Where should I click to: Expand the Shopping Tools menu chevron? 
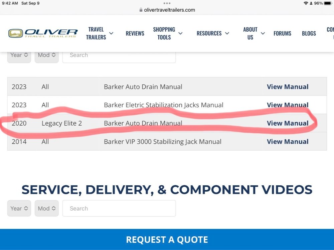click(180, 33)
